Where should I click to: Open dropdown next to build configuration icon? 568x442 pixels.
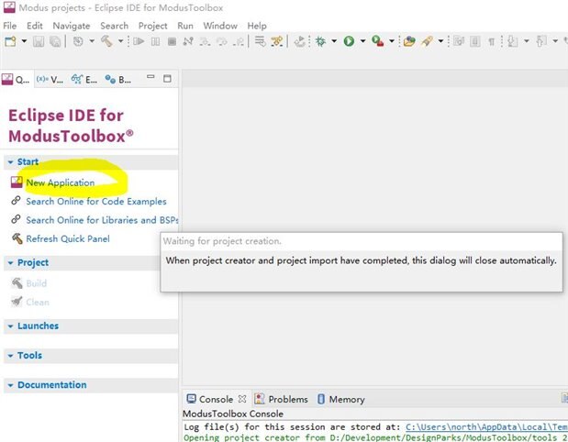[92, 41]
